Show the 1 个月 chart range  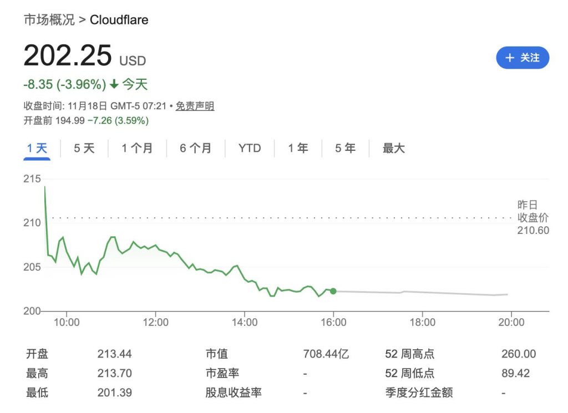coord(137,148)
